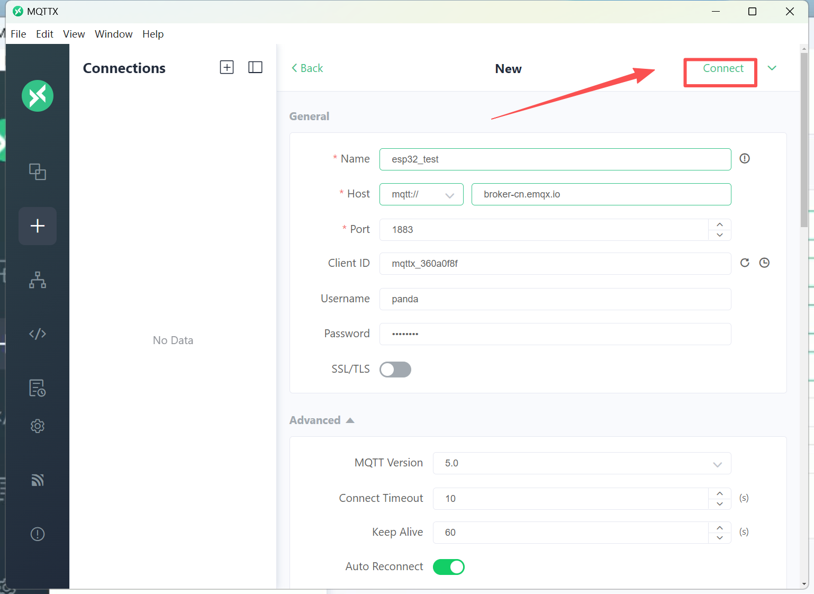Image resolution: width=814 pixels, height=594 pixels.
Task: Increase the Port value with up arrow
Action: 720,224
